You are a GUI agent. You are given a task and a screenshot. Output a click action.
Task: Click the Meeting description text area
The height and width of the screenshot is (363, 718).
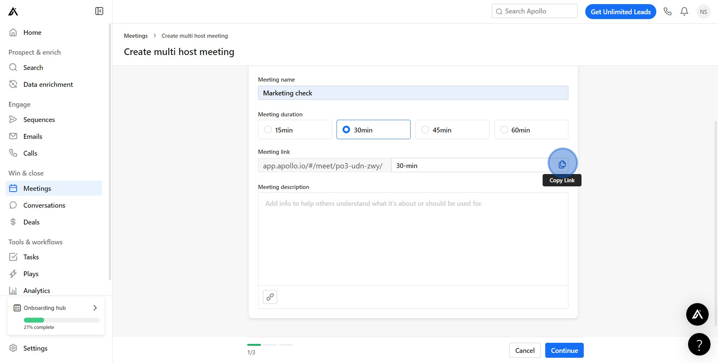coord(413,239)
